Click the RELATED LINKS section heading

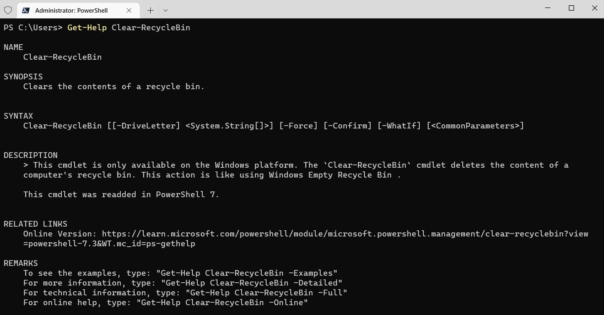click(35, 224)
